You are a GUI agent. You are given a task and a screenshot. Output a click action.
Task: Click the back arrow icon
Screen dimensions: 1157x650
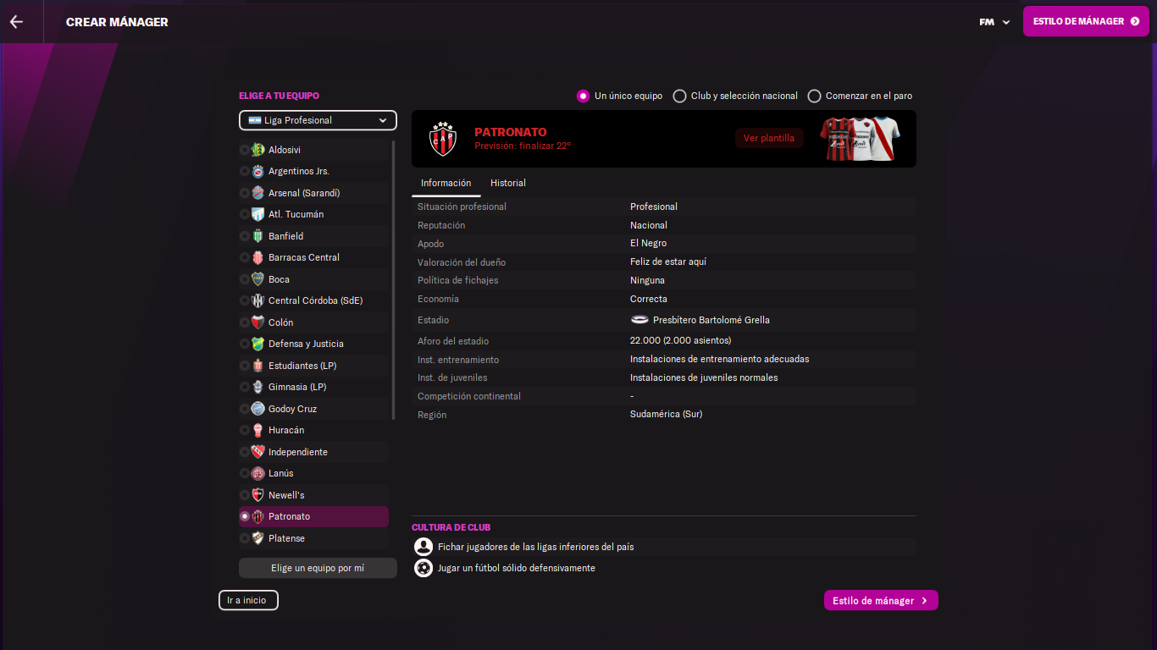coord(16,22)
